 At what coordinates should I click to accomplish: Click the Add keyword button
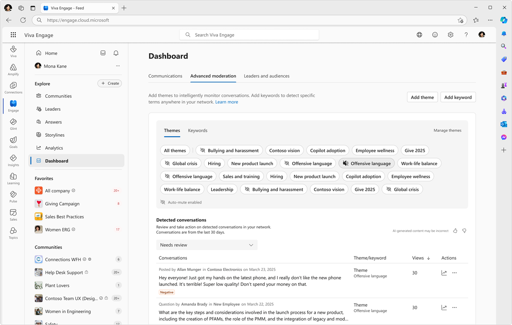pos(458,97)
